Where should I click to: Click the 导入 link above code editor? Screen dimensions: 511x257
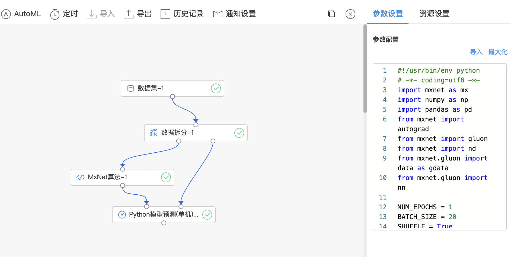click(476, 52)
